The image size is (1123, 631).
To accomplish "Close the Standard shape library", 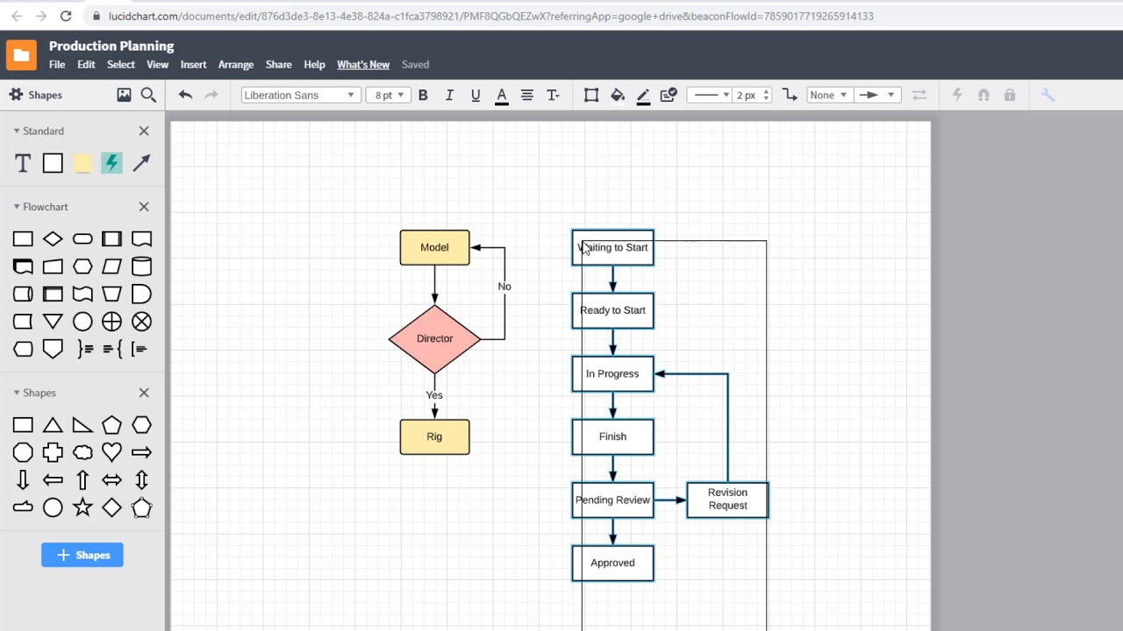I will click(x=144, y=131).
